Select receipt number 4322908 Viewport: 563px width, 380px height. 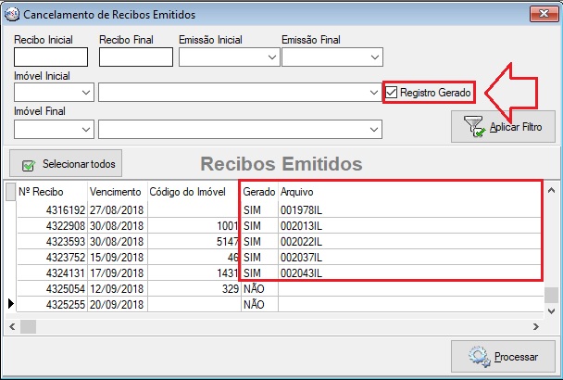point(66,226)
